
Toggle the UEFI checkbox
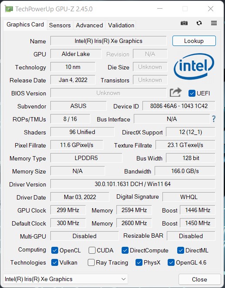(192, 93)
